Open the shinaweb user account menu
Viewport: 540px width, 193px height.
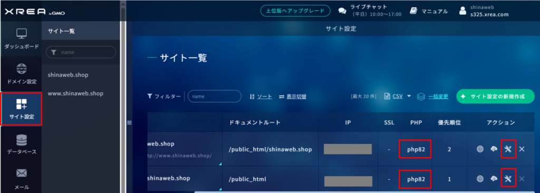tap(484, 11)
